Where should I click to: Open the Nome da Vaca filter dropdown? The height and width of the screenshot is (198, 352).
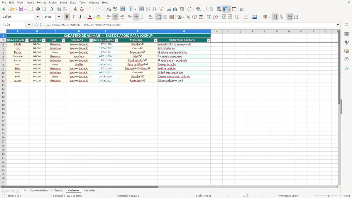pyautogui.click(x=27, y=40)
